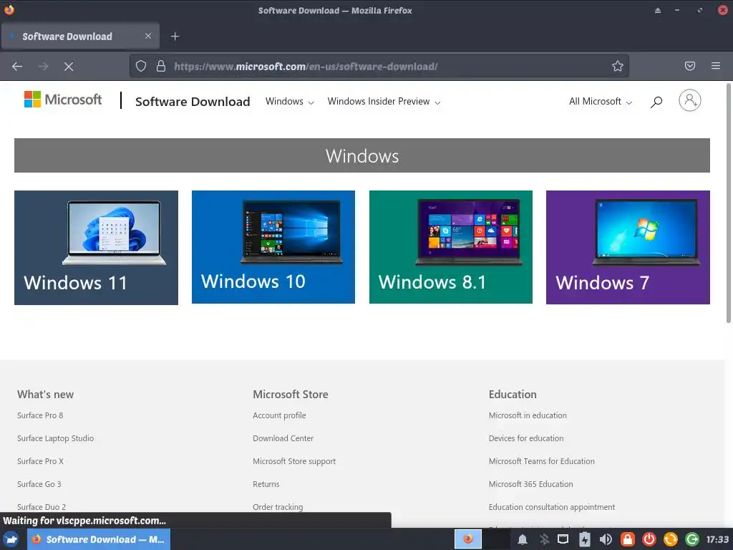Screen dimensions: 733x550
Task: Stop page loading with the X button
Action: (69, 67)
